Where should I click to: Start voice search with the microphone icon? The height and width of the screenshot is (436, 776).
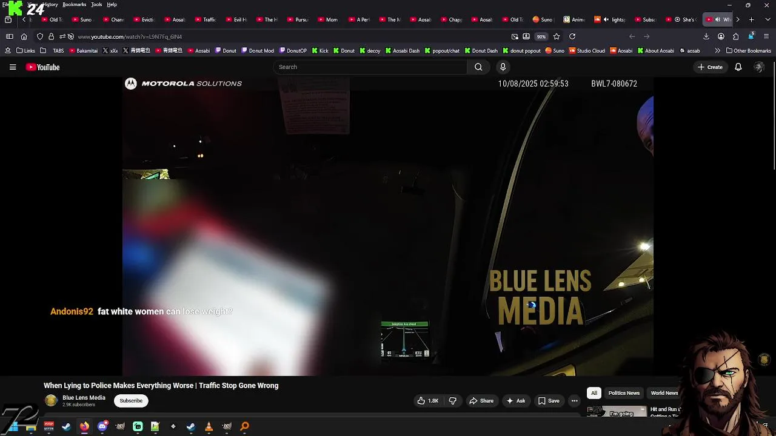coord(503,67)
